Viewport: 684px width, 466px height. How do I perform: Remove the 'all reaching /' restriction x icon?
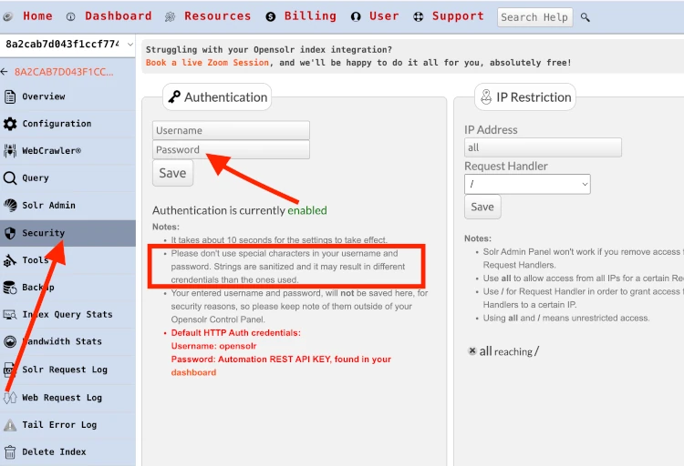[x=472, y=351]
